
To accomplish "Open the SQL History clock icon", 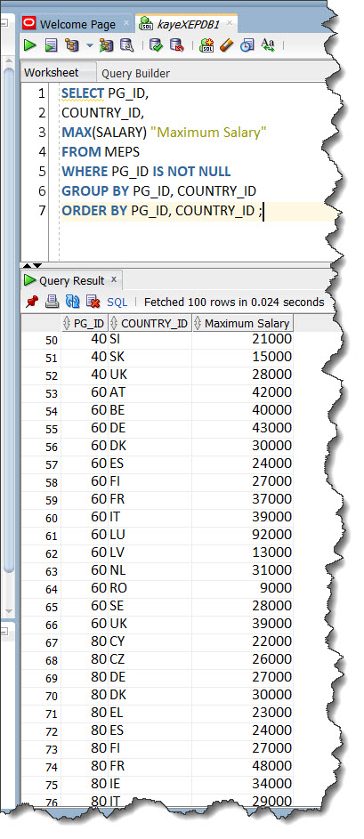I will point(247,45).
